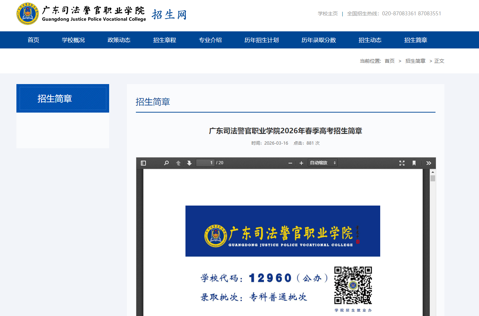Image resolution: width=479 pixels, height=316 pixels.
Task: Expand the extra tools menu with double chevron
Action: click(x=428, y=163)
